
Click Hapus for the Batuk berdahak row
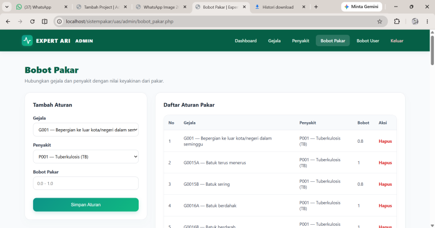pos(385,206)
